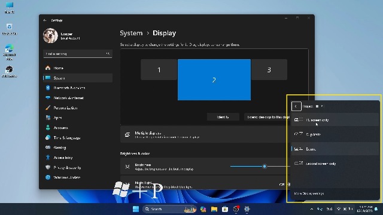
Task: Open Settings gear icon in taskbar
Action: 247,209
